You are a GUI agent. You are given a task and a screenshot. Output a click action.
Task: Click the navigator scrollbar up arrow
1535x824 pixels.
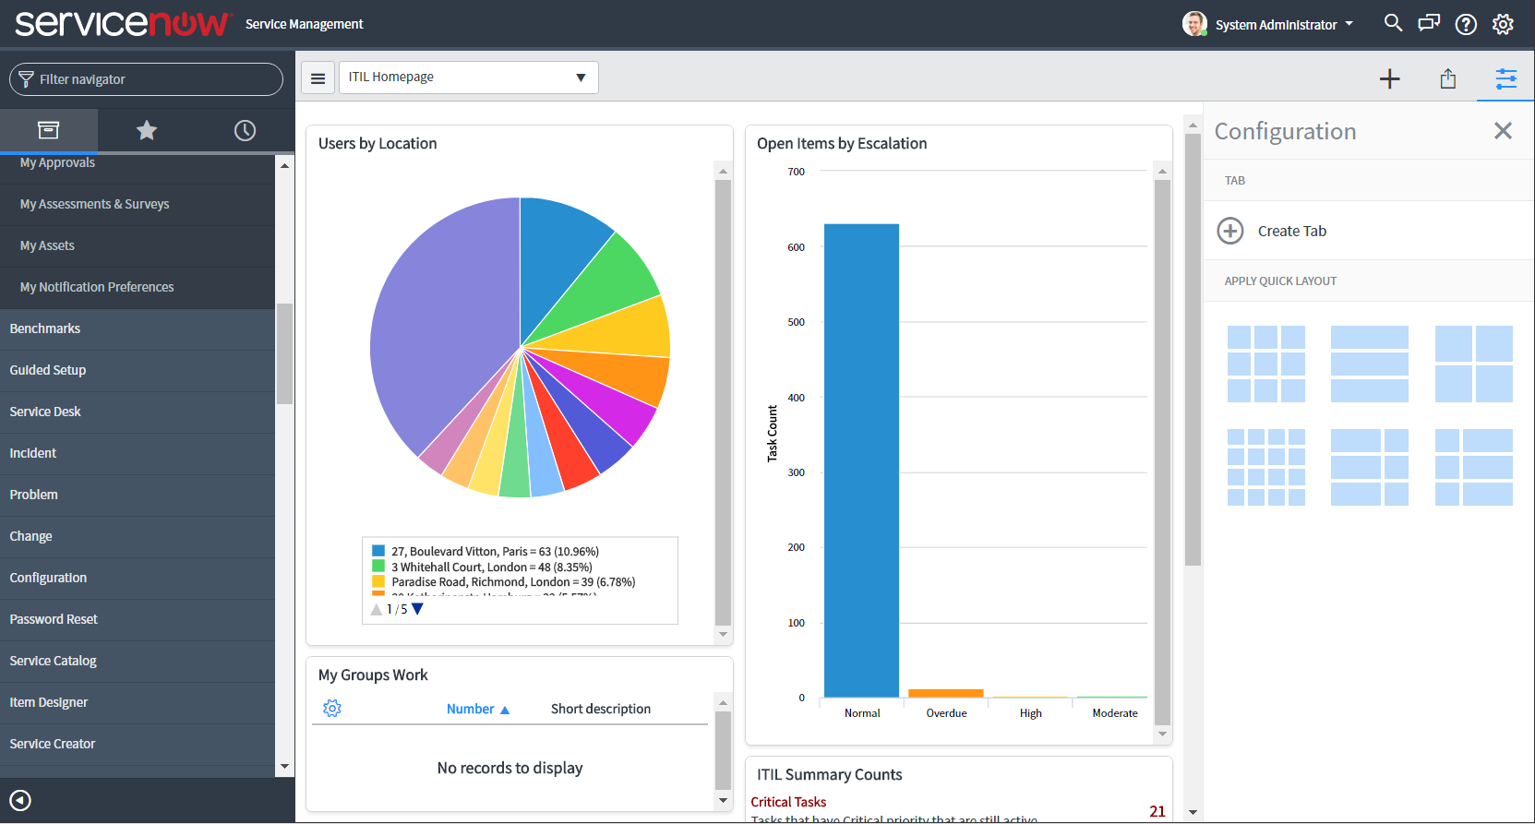tap(284, 165)
